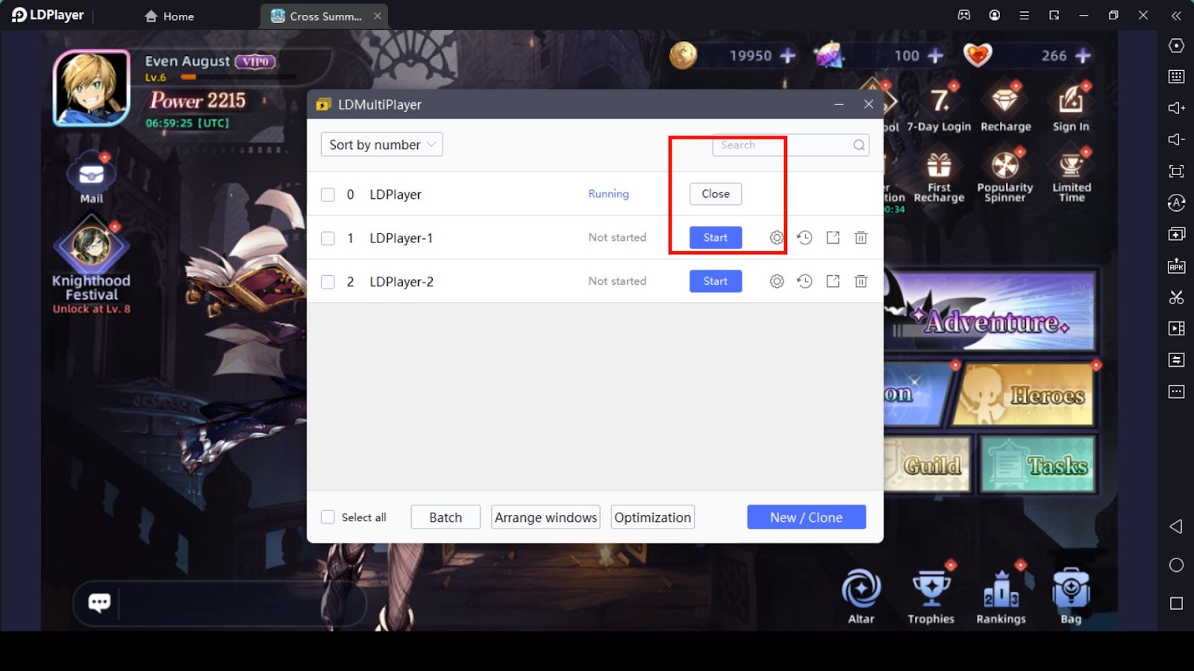Open the Guild banner
Image resolution: width=1194 pixels, height=671 pixels.
(x=928, y=464)
